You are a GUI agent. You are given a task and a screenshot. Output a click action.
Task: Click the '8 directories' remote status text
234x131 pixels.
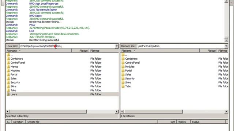(128, 116)
